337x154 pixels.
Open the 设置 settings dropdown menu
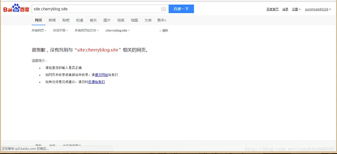coord(296,9)
